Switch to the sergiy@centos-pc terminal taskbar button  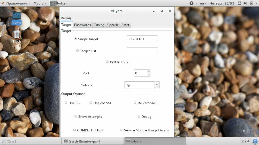(x=93, y=141)
